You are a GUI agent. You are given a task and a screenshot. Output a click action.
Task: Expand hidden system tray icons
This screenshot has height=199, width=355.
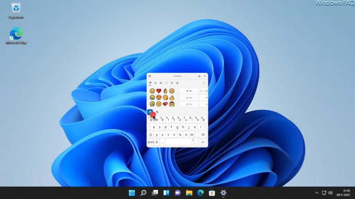tap(317, 193)
